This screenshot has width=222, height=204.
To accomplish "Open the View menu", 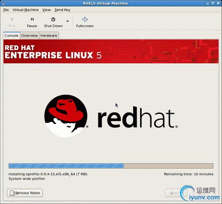I will pos(47,10).
